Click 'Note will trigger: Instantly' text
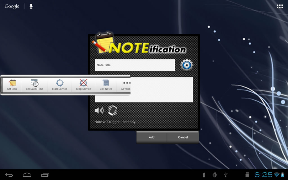This screenshot has width=288, height=180. click(x=115, y=122)
